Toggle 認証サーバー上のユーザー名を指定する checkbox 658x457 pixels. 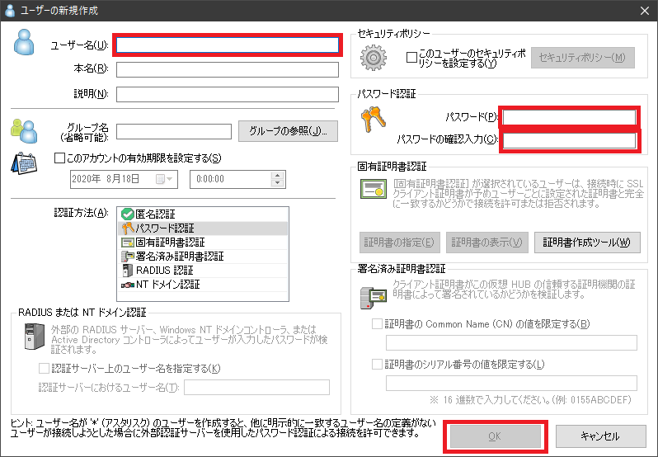[x=44, y=369]
